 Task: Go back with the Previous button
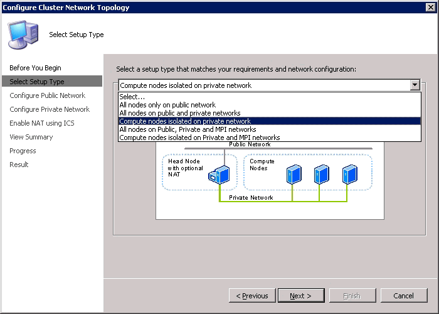pyautogui.click(x=252, y=296)
